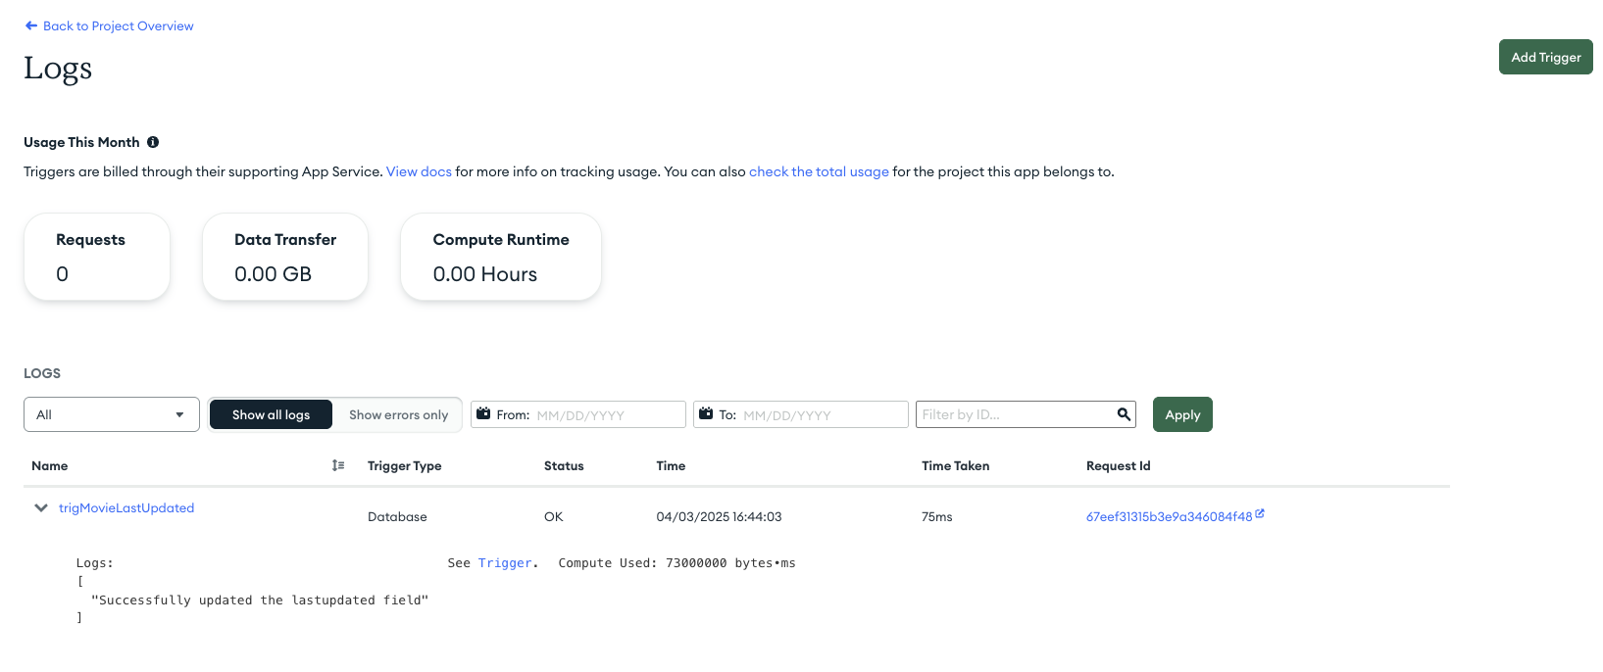
Task: Focus the Filter by ID field
Action: click(1015, 414)
